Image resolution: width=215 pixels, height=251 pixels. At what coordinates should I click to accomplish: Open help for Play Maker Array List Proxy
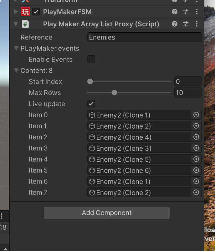175,24
